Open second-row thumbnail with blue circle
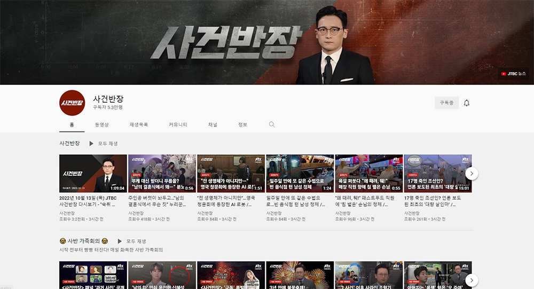Screen dimensions: 534x289 pyautogui.click(x=369, y=275)
